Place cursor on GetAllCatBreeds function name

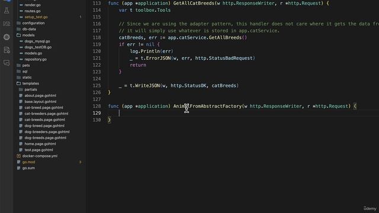point(194,3)
